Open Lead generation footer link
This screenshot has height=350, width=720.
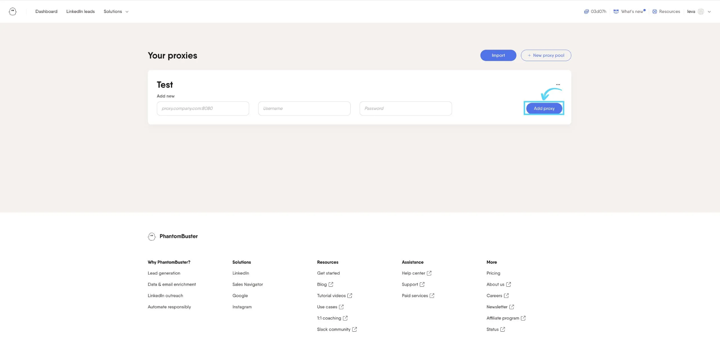click(x=164, y=273)
